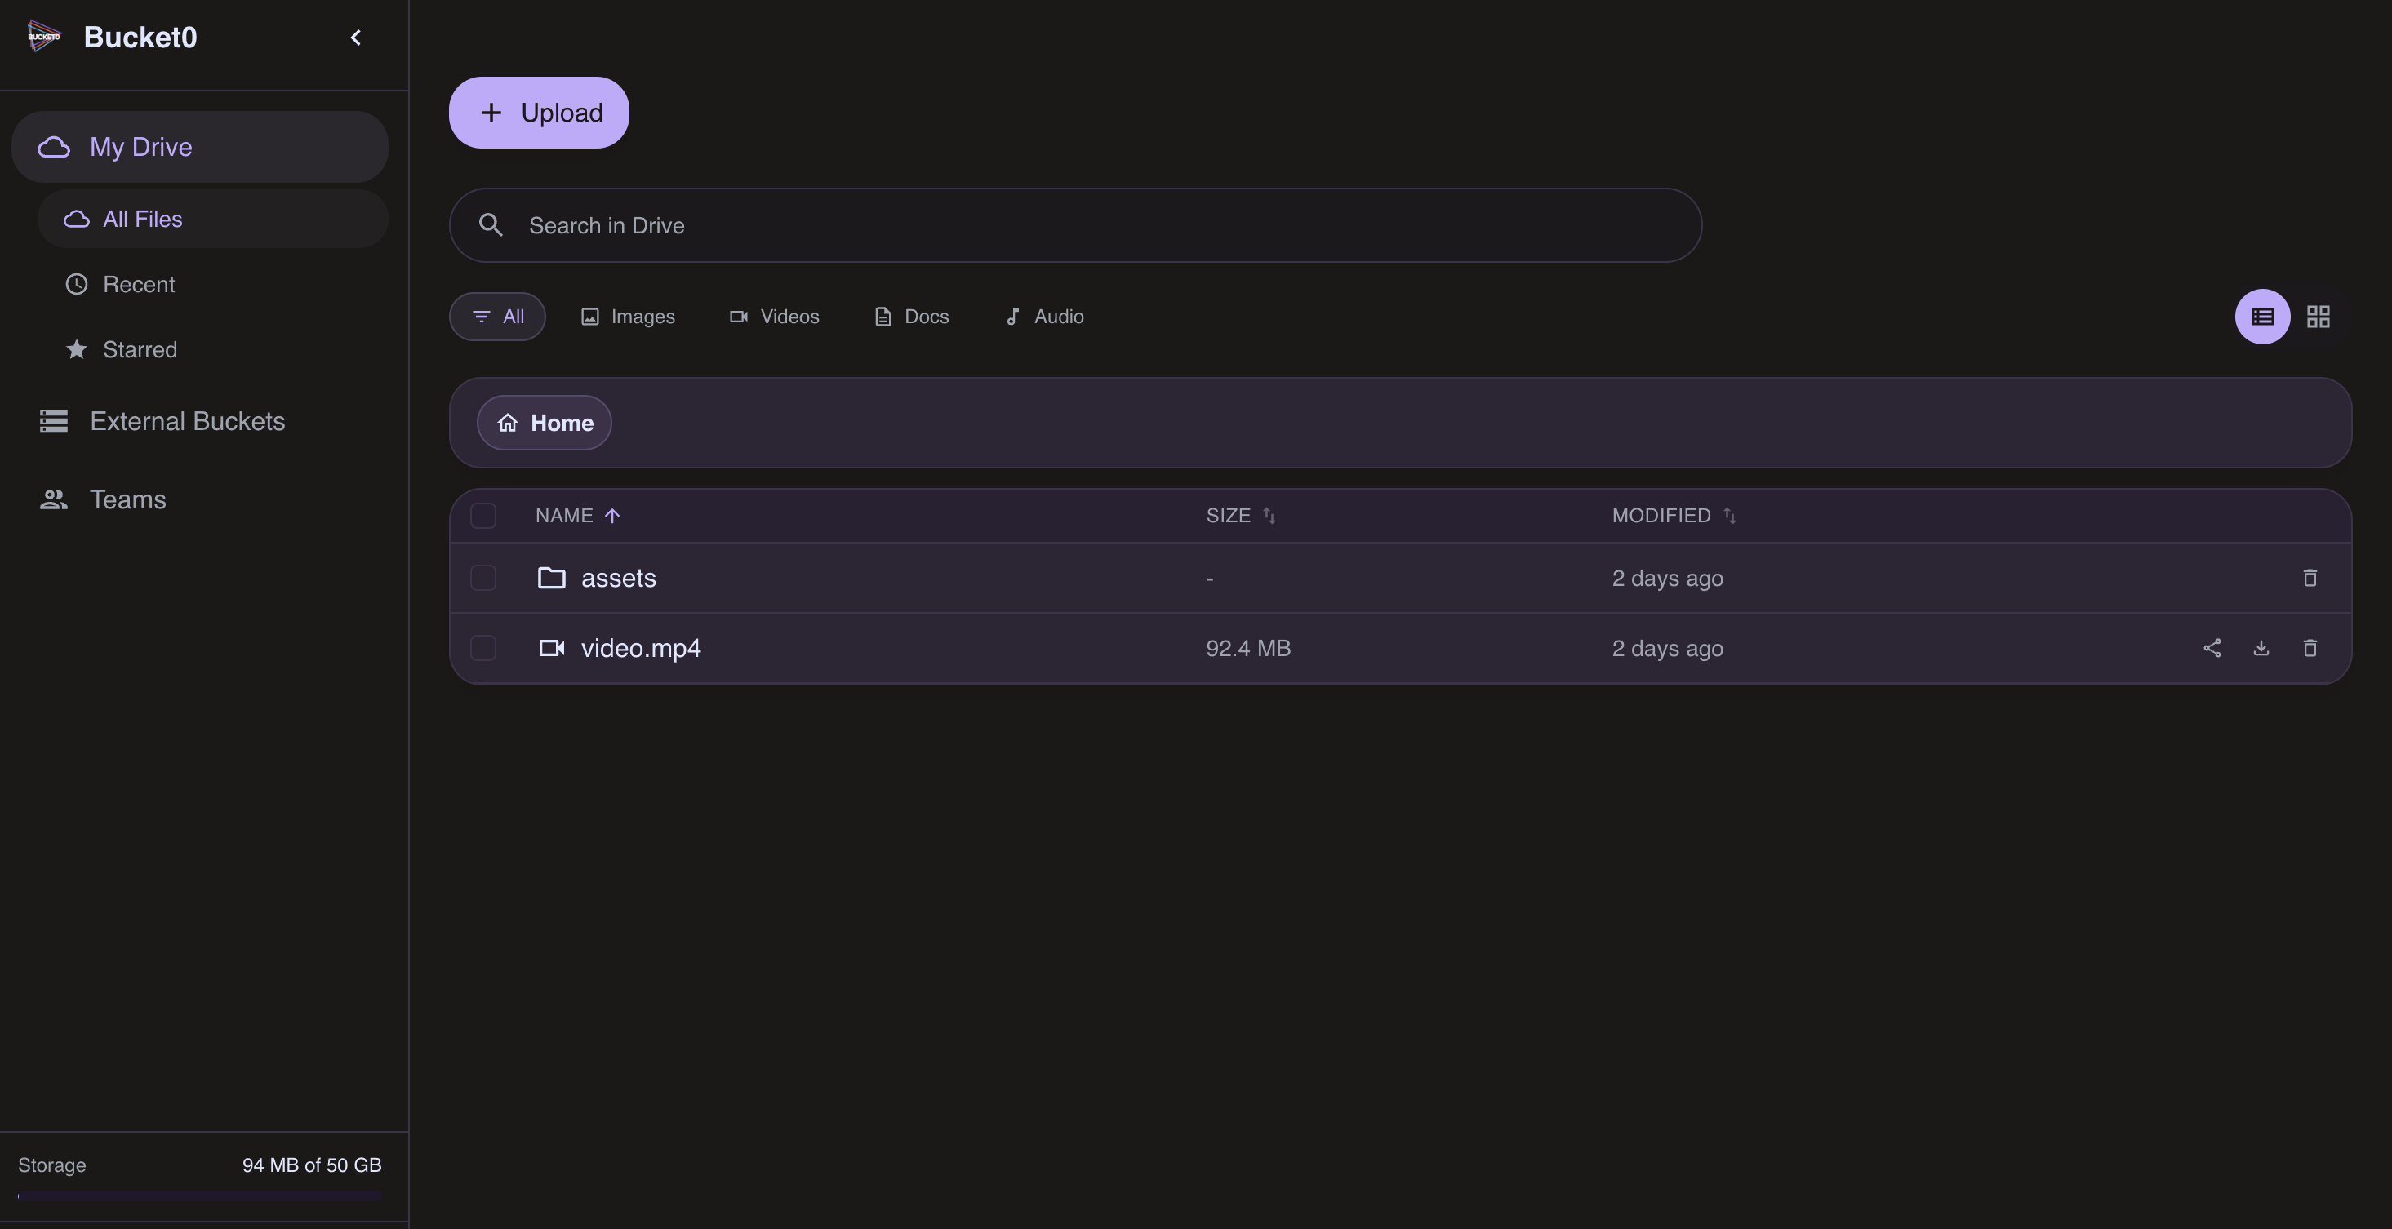Focus the Search in Drive field

[x=1074, y=225]
